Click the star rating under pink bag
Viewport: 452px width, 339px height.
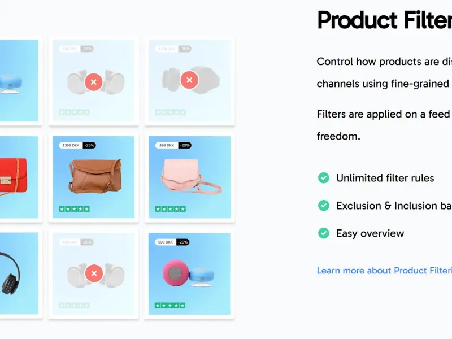click(171, 209)
